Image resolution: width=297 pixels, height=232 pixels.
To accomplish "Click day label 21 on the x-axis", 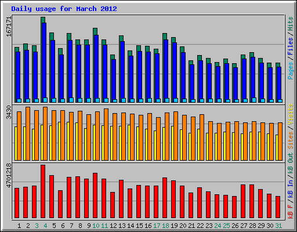I will tap(191, 226).
